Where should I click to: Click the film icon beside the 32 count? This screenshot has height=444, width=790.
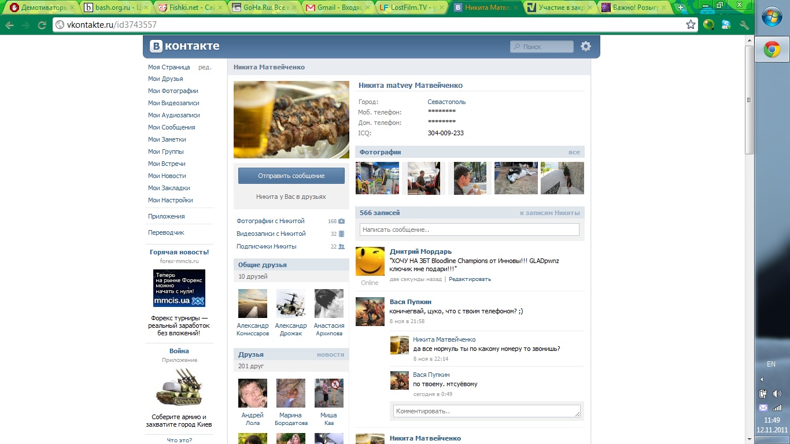(341, 234)
